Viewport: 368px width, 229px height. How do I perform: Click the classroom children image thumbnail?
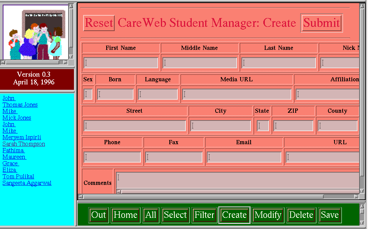coord(36,32)
